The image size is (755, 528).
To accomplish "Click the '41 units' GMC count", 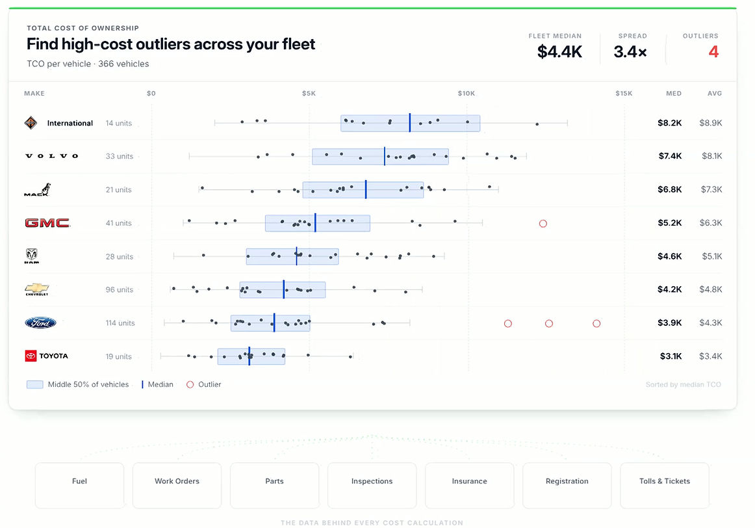I will 119,223.
